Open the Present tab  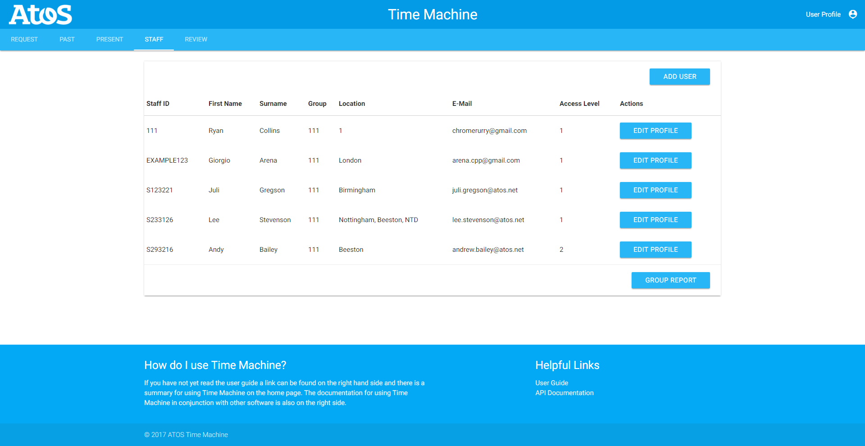click(109, 40)
